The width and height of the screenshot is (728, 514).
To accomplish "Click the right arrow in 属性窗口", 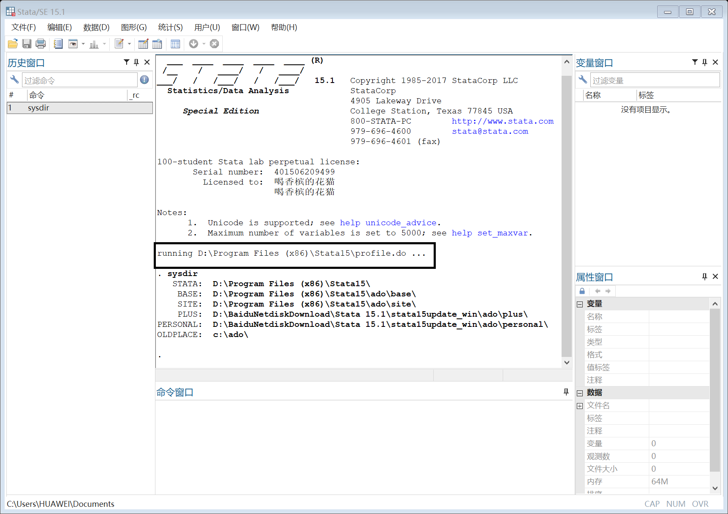I will [x=608, y=291].
